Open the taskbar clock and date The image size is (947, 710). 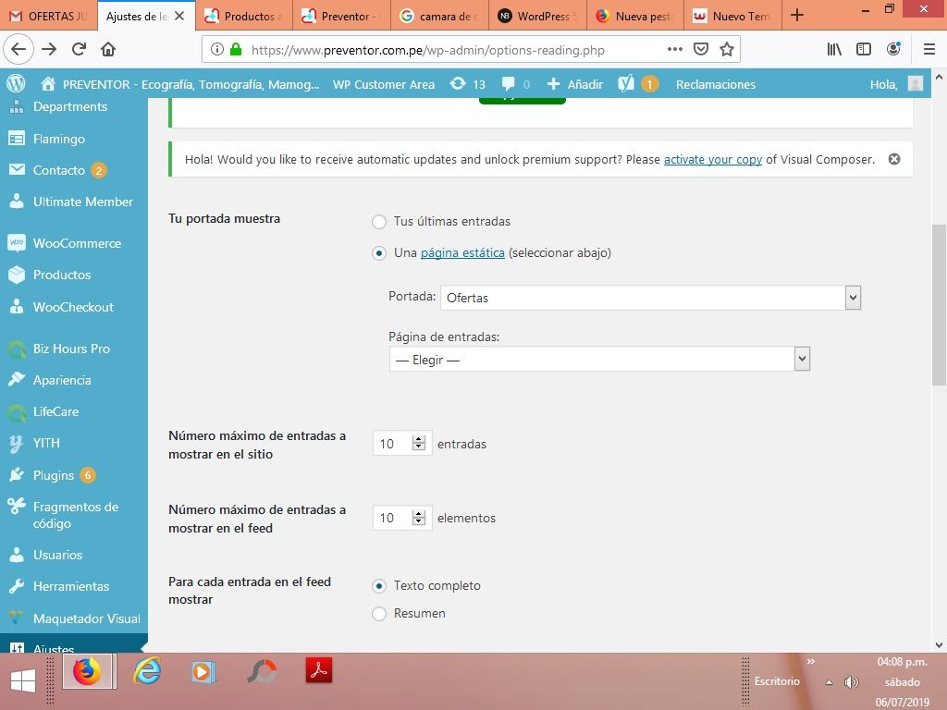(x=902, y=682)
